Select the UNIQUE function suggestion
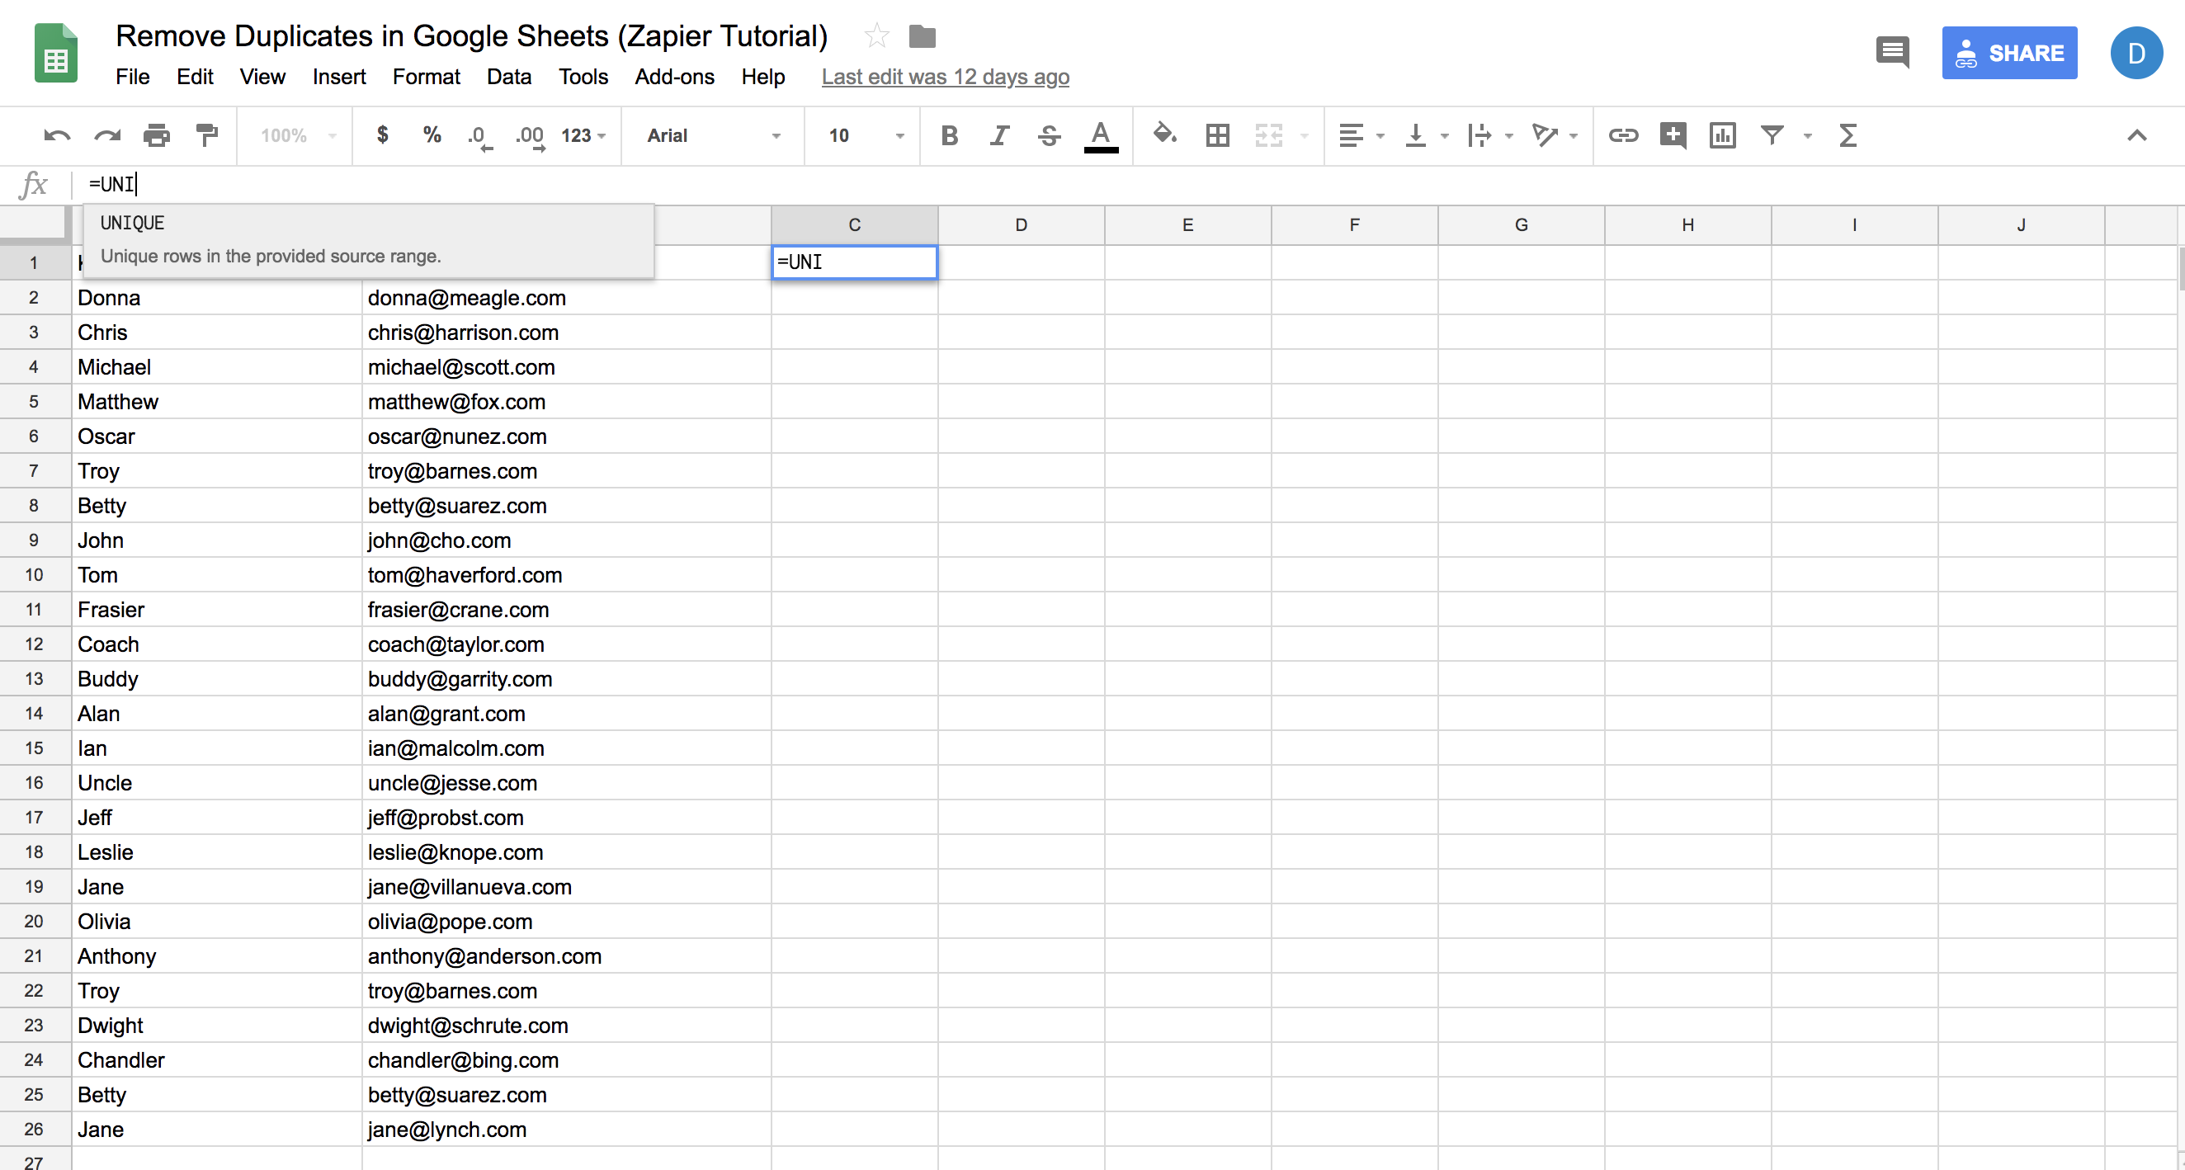This screenshot has width=2185, height=1170. click(x=369, y=240)
